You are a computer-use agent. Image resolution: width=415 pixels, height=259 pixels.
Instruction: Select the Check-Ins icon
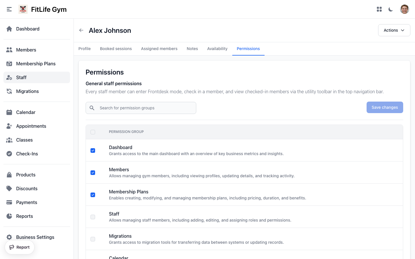point(9,154)
